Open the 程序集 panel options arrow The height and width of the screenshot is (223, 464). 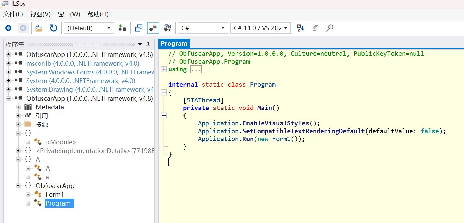coord(140,44)
